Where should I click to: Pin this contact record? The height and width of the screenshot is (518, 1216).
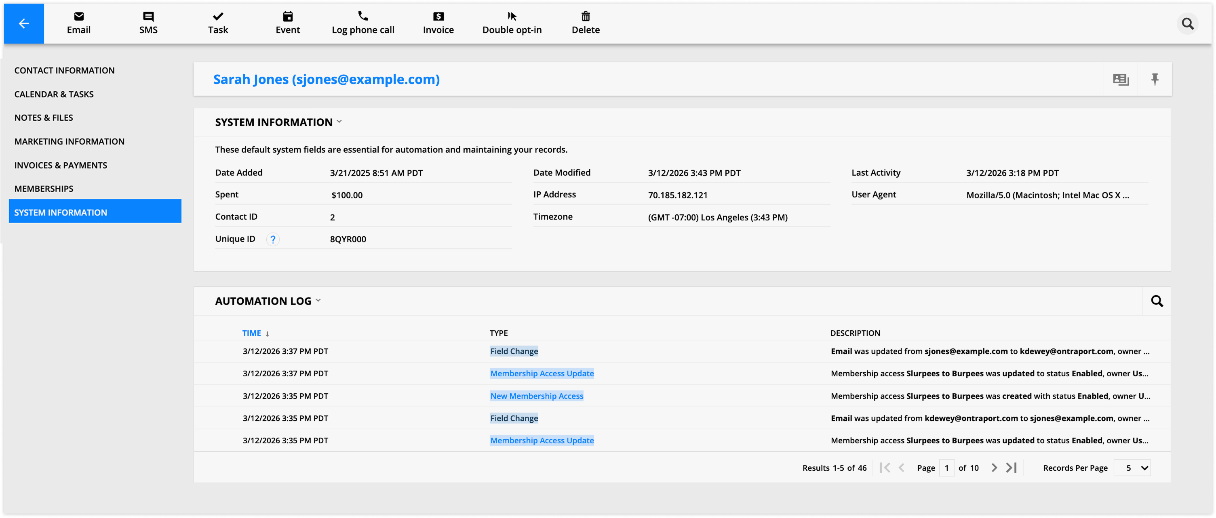click(1155, 79)
